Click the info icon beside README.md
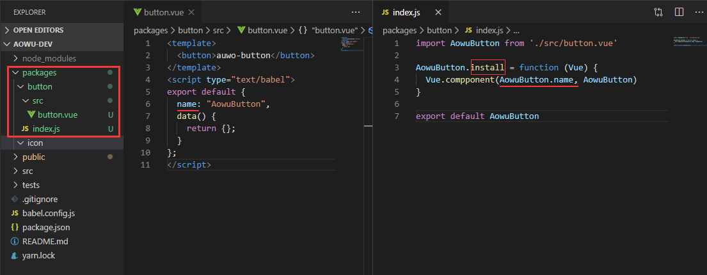 coord(15,241)
